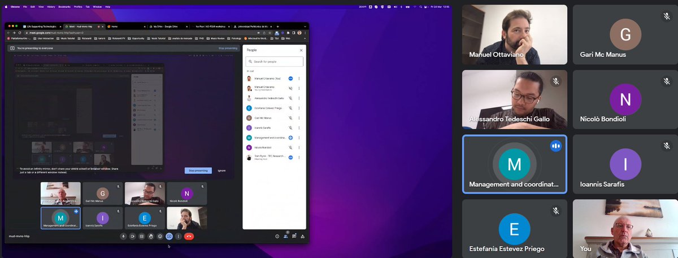
Task: Click muted mic icon beside Alessandro Tedeschi Gallo in list
Action: (x=290, y=98)
